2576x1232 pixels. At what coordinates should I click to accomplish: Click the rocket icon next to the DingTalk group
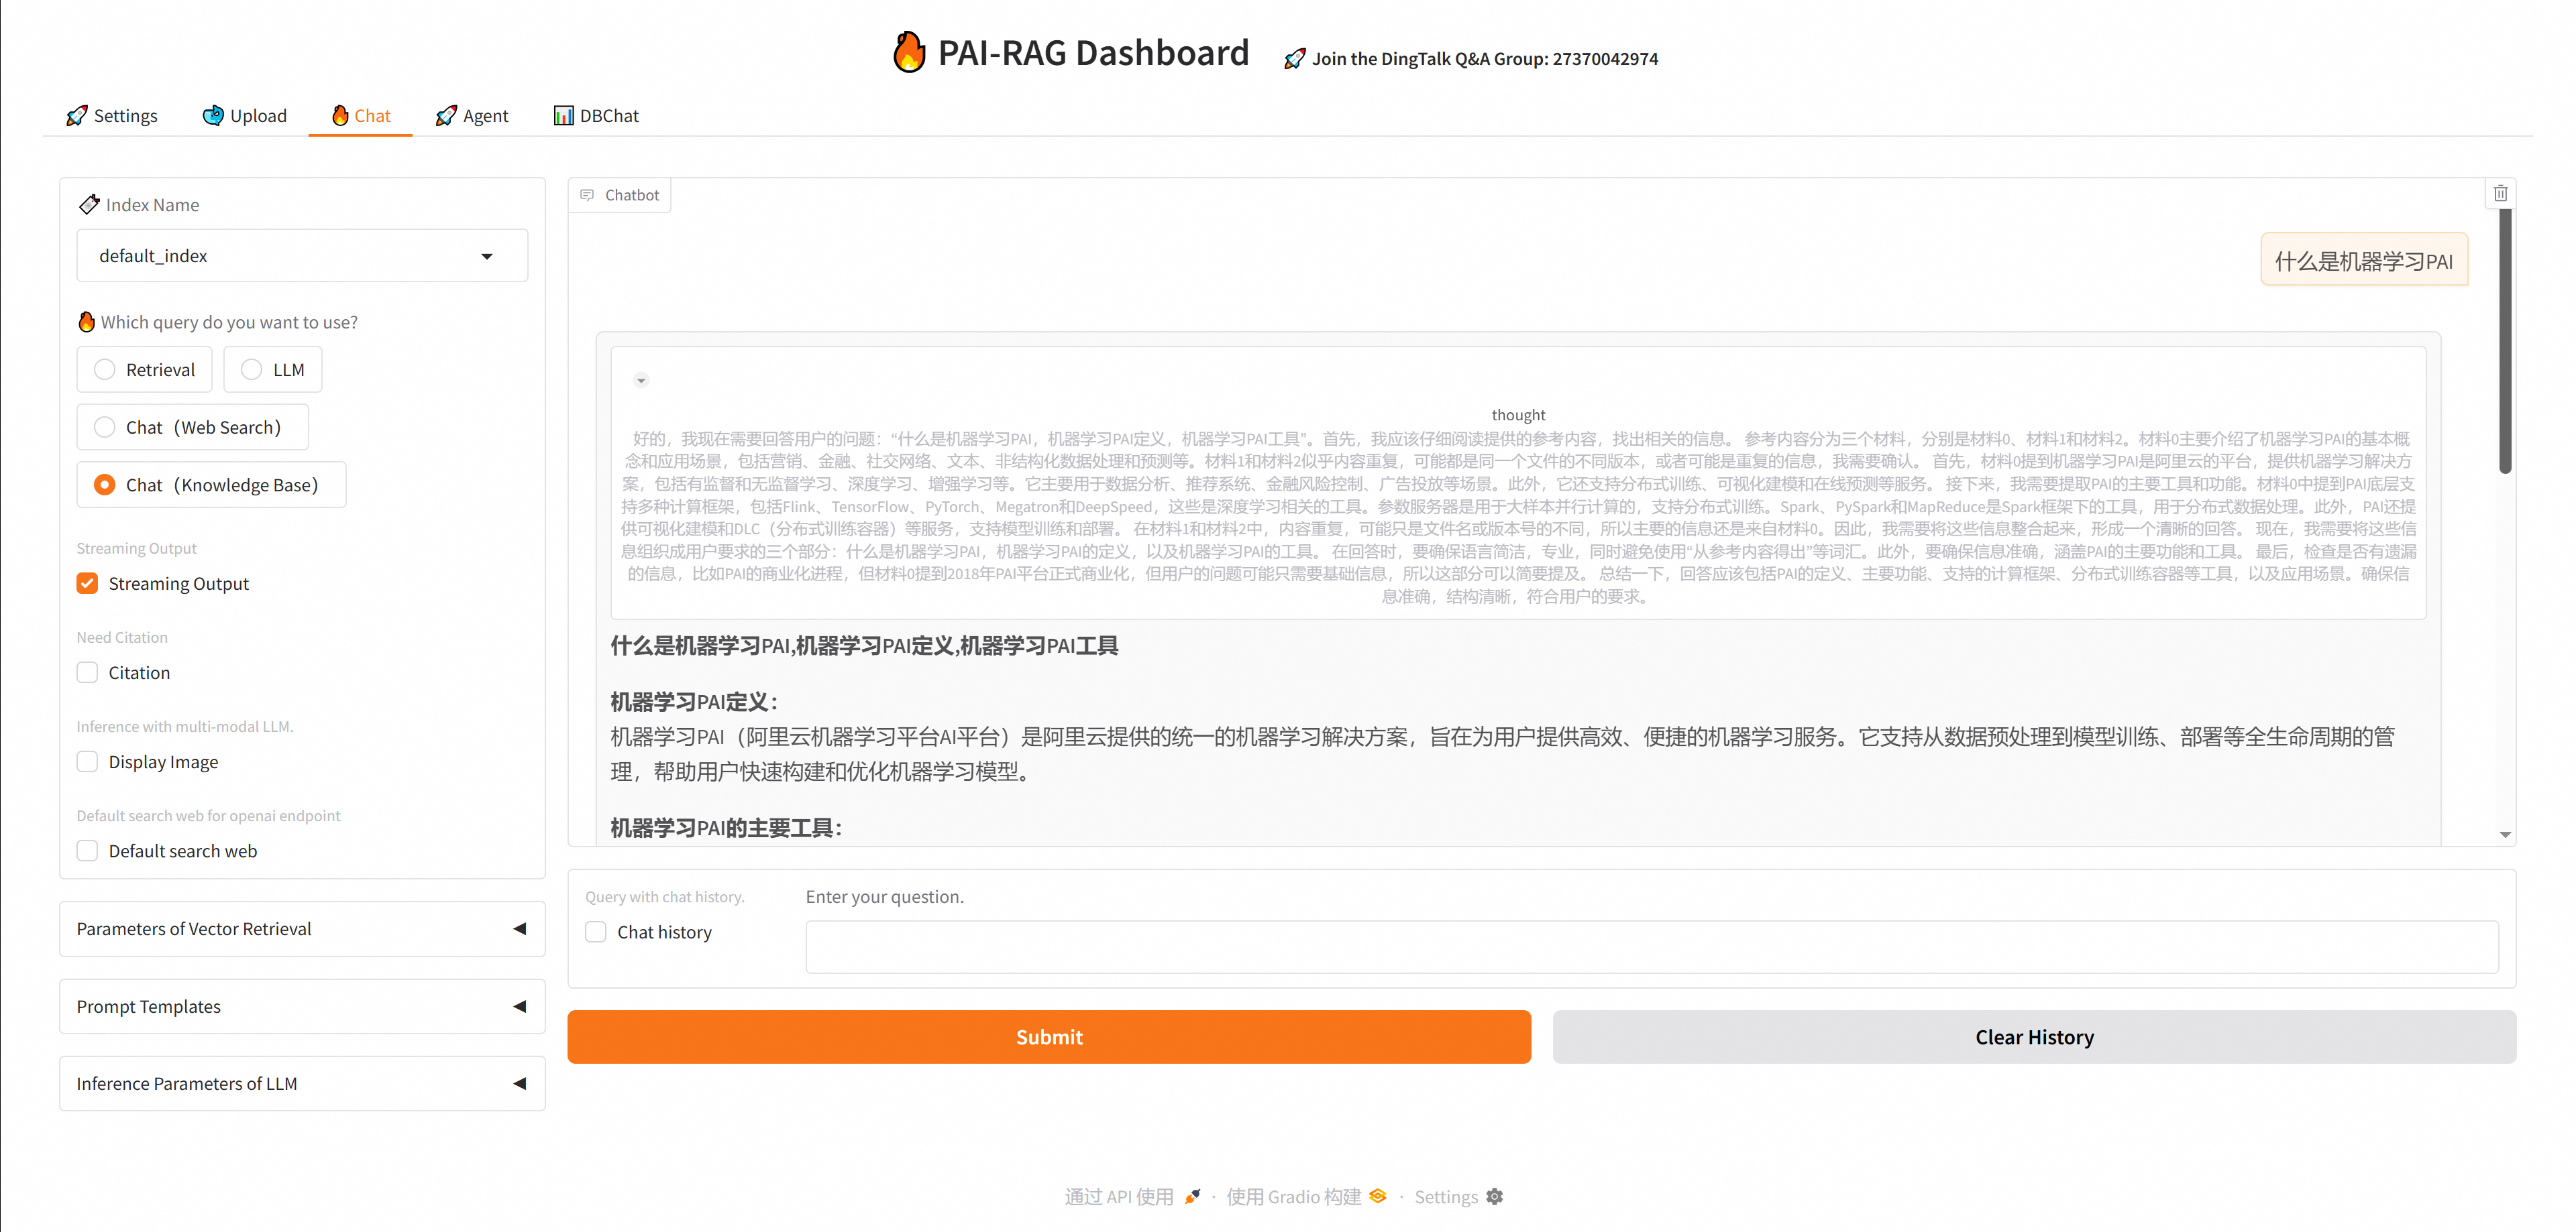click(1294, 59)
